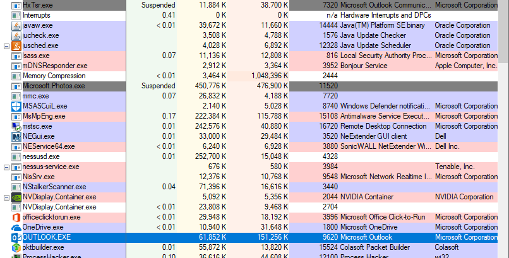Screen dimensions: 509x258
Task: Click the nessus-service.exe process icon
Action: 16,167
